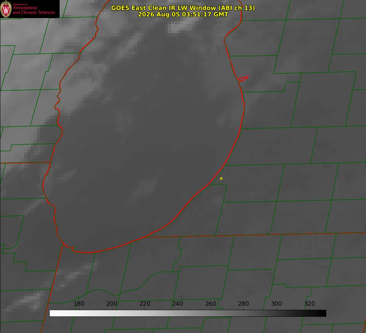Click the 2026 Aug 05 timestamp text
This screenshot has height=333, width=366.
pyautogui.click(x=183, y=14)
